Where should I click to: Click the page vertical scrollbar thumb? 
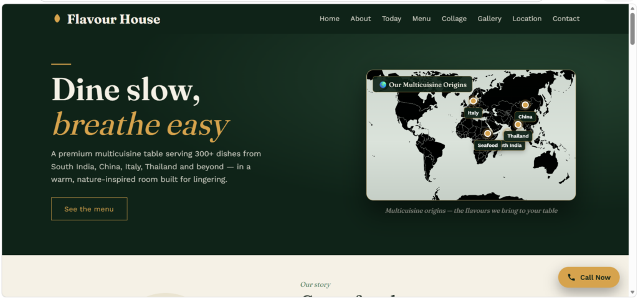tap(632, 29)
